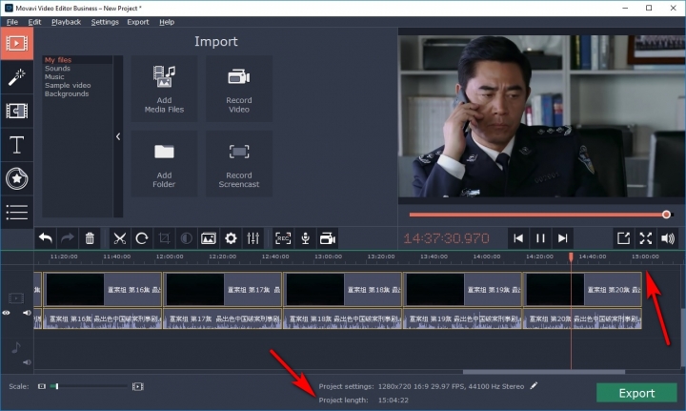Open the Playback menu
Image resolution: width=686 pixels, height=411 pixels.
(66, 22)
